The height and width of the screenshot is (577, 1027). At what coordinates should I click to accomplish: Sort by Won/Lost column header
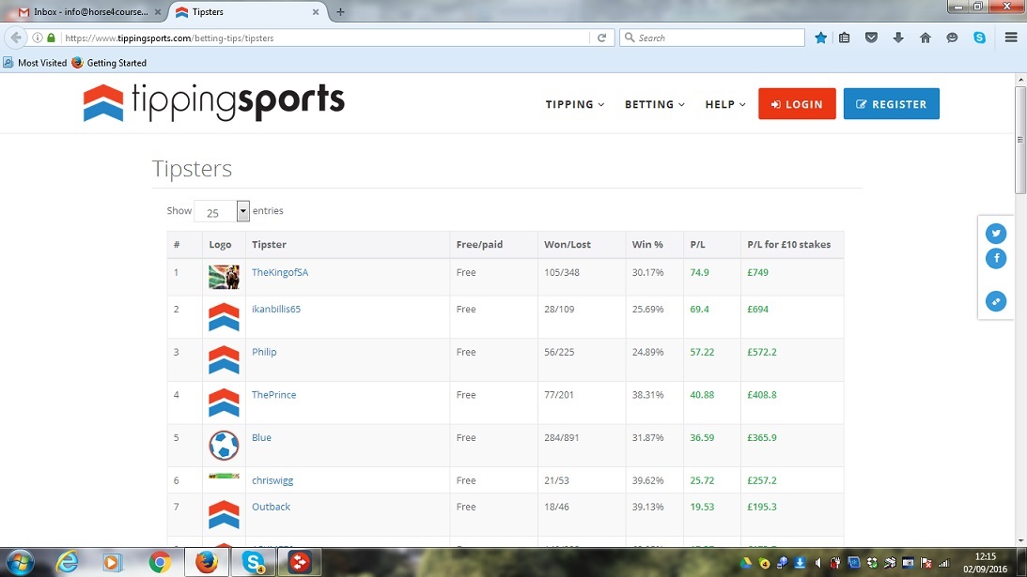[581, 244]
